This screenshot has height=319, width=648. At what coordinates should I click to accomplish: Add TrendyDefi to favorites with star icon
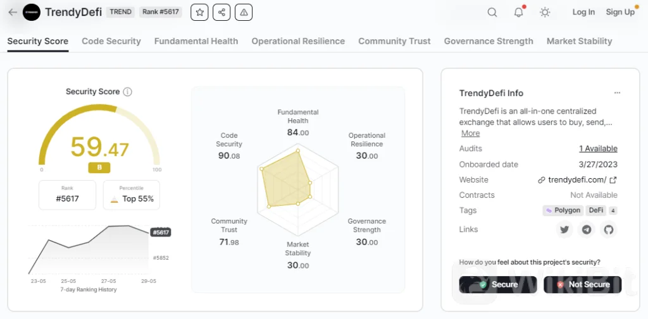tap(199, 12)
